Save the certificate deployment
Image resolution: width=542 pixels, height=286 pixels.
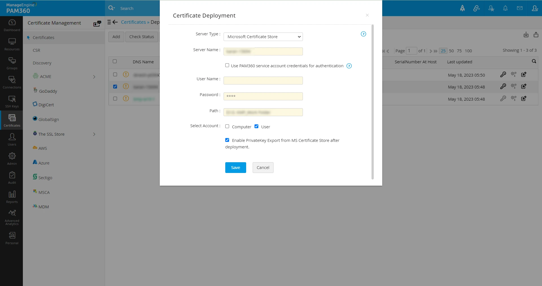(x=235, y=168)
